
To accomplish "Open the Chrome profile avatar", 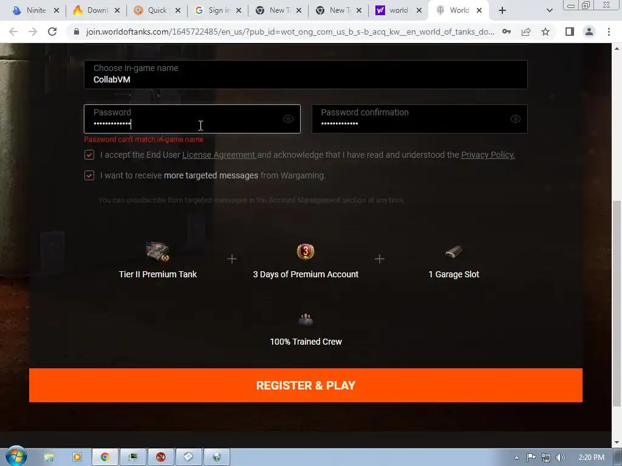I will click(589, 32).
